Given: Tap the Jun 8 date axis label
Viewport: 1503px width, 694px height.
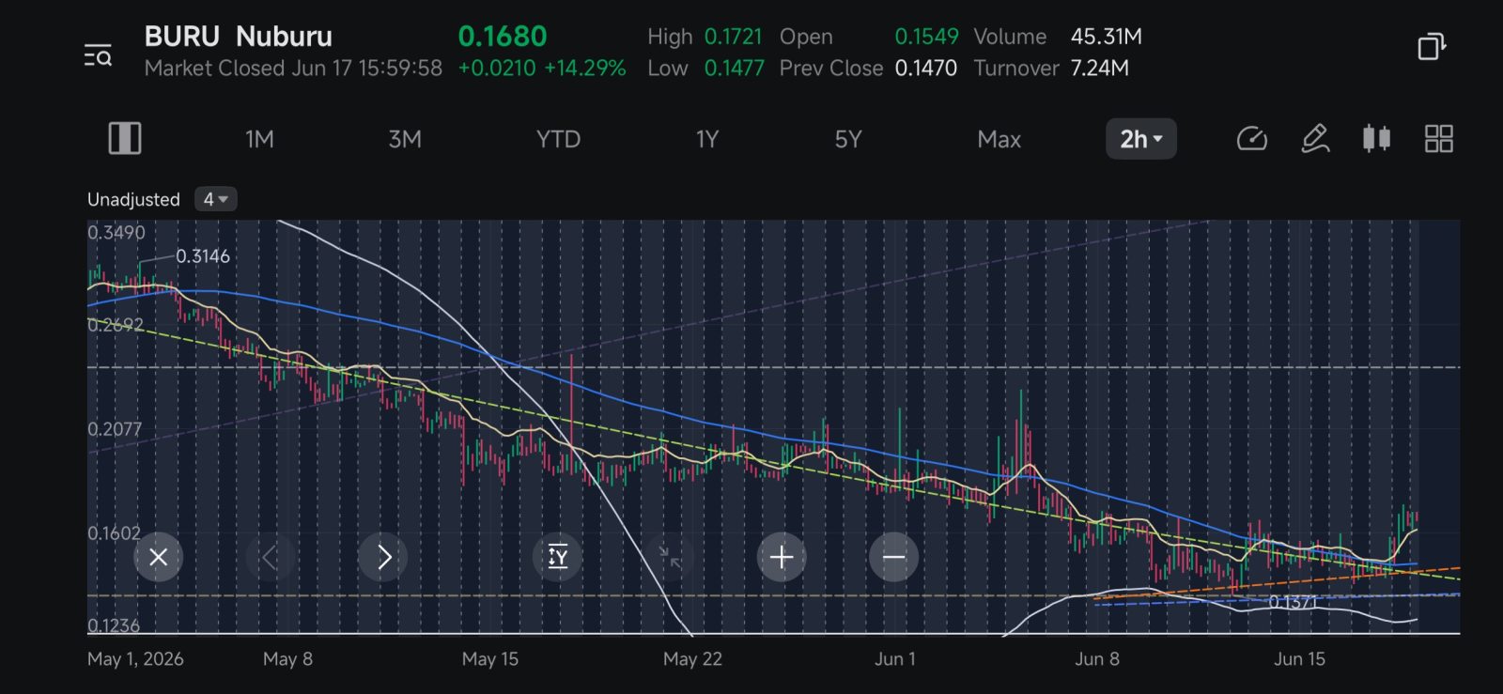Looking at the screenshot, I should [1097, 658].
